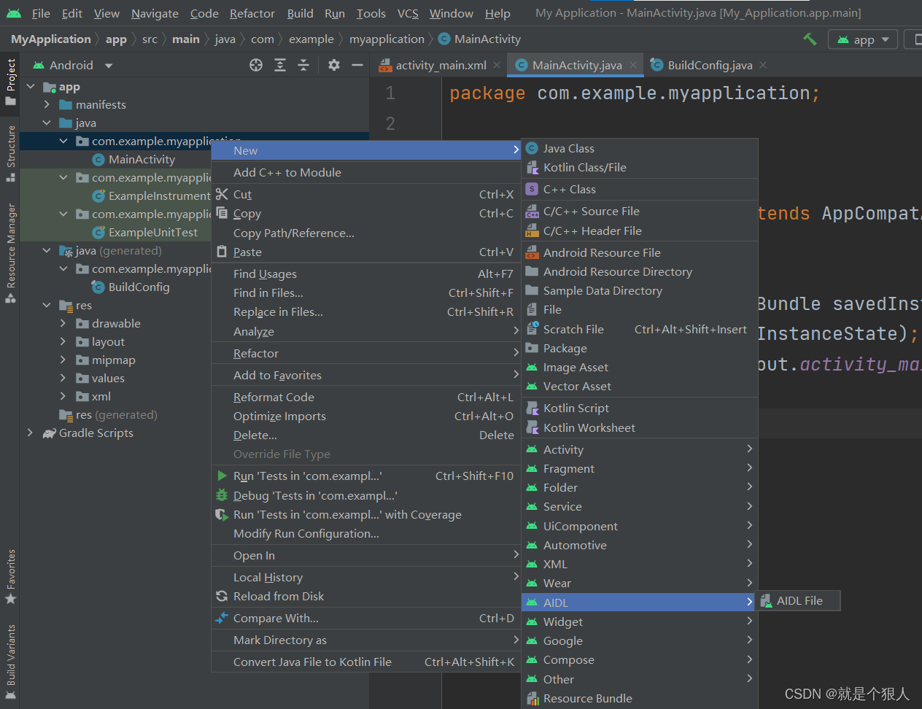Select C/C++ Header File entry

(640, 230)
